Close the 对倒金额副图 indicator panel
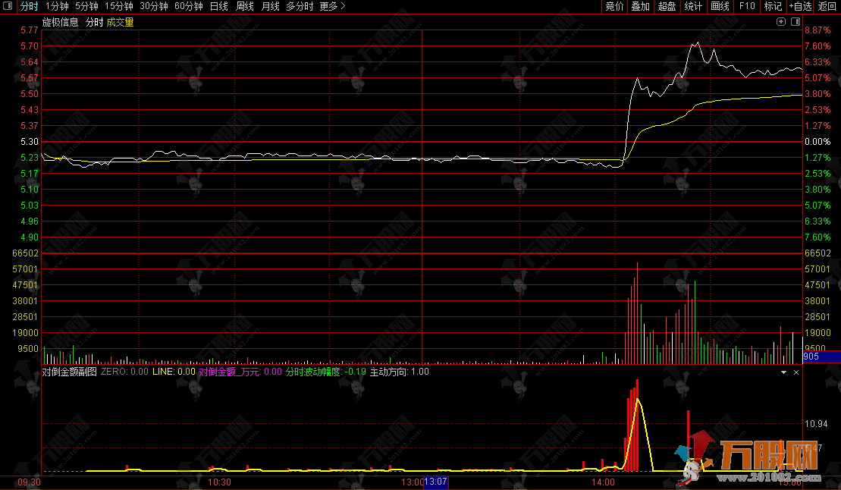The height and width of the screenshot is (490, 841). [x=796, y=372]
